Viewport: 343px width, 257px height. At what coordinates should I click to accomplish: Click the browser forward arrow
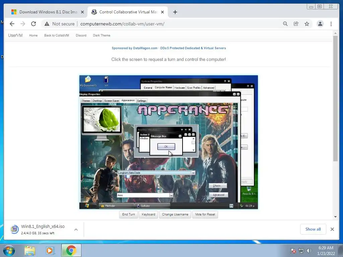pyautogui.click(x=23, y=24)
